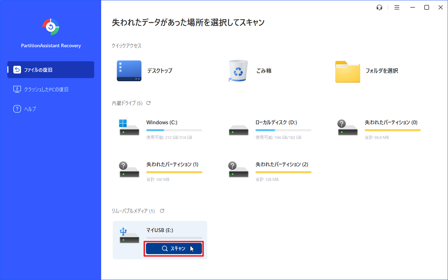Select the デスクトップ quick access icon
This screenshot has width=448, height=280.
pyautogui.click(x=129, y=71)
